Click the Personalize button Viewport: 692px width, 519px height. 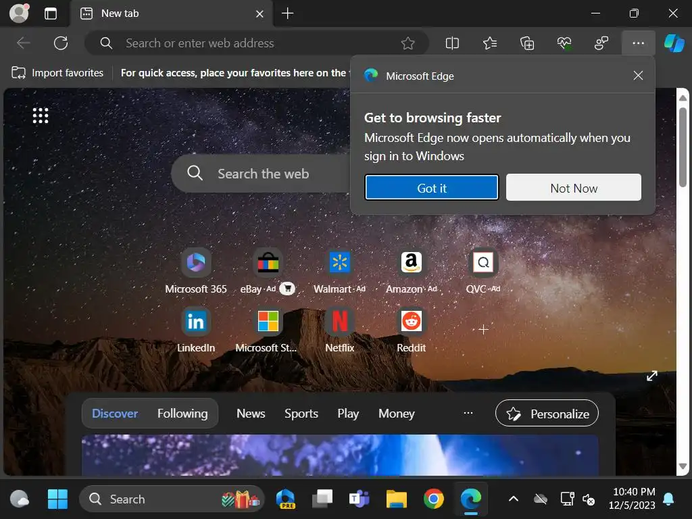[x=547, y=414]
